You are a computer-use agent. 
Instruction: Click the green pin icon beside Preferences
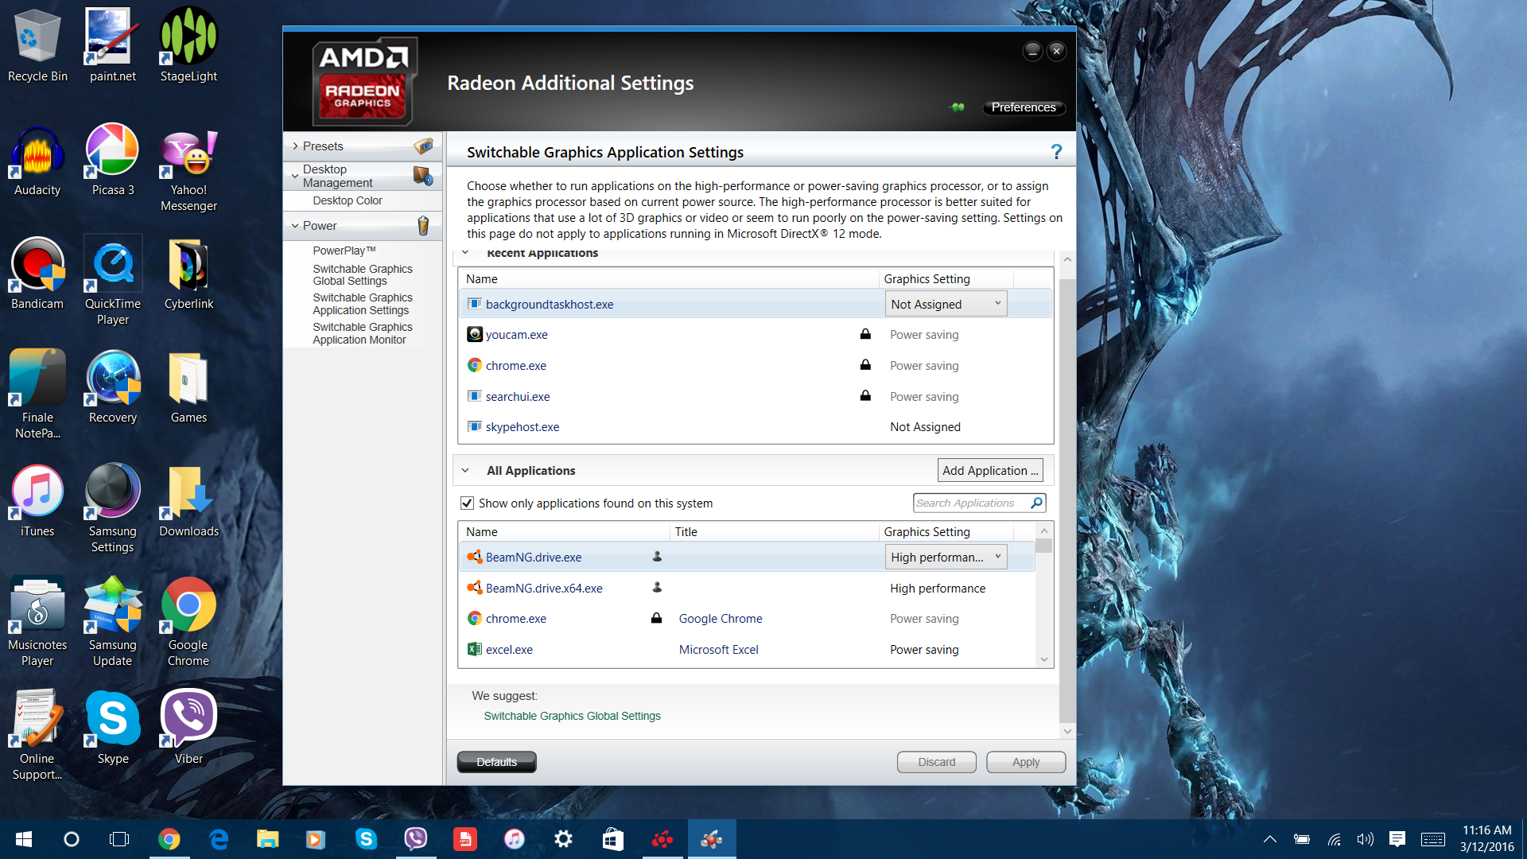pos(958,107)
